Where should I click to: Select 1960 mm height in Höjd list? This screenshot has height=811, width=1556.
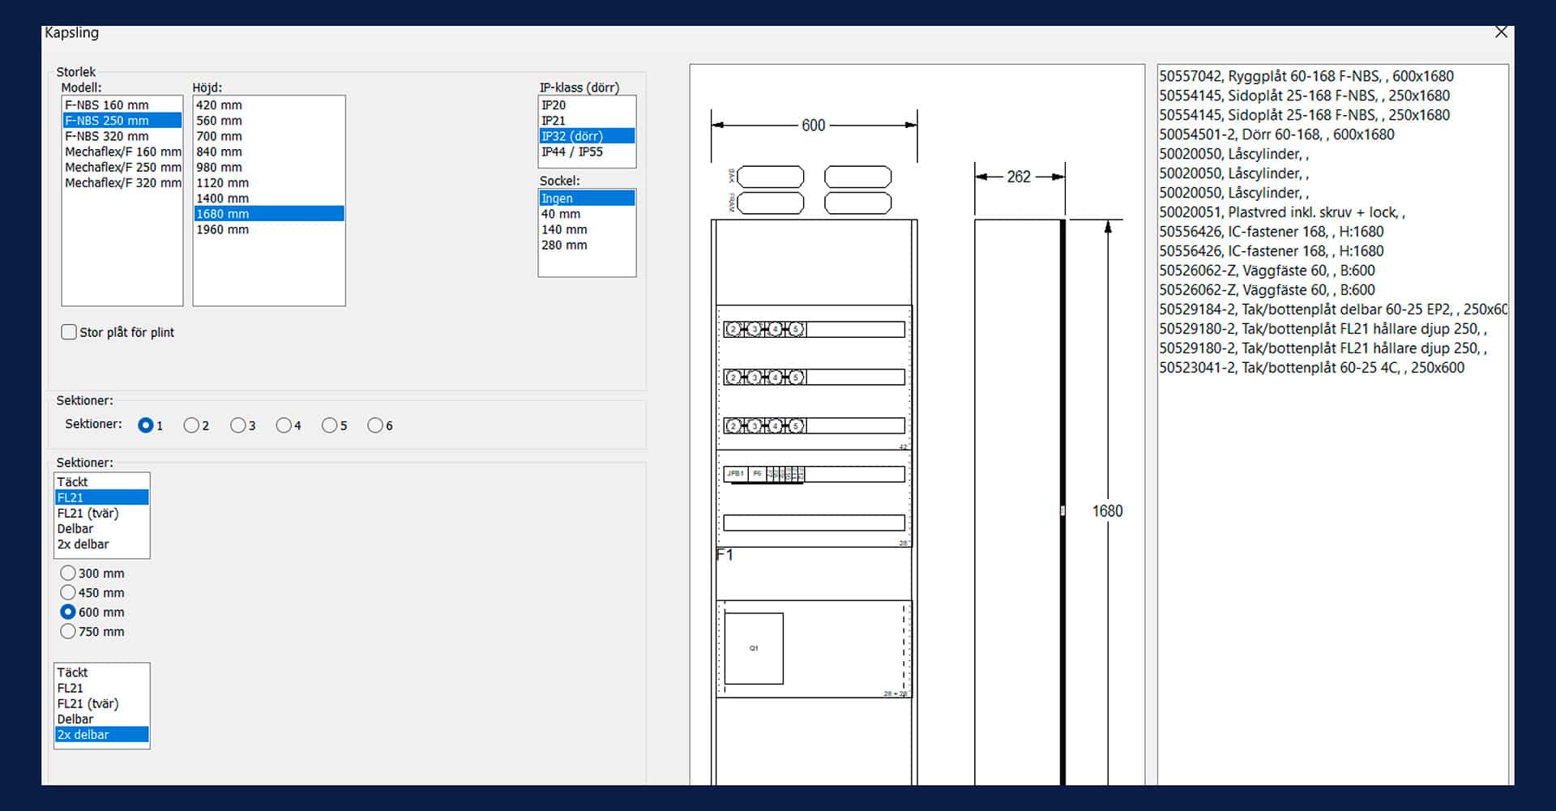(222, 230)
